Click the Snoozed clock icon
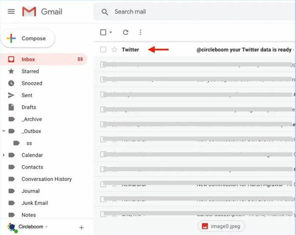The width and height of the screenshot is (296, 235). point(11,83)
